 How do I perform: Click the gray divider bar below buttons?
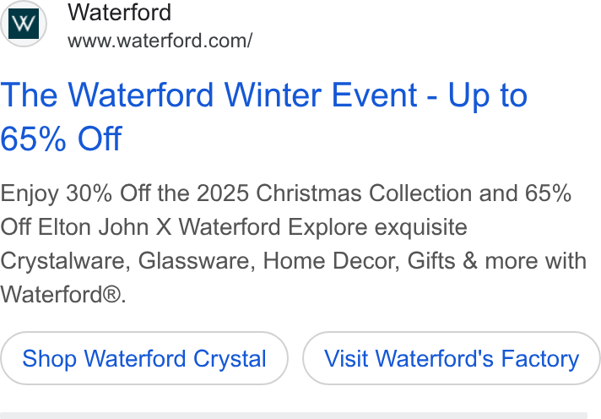click(294, 416)
